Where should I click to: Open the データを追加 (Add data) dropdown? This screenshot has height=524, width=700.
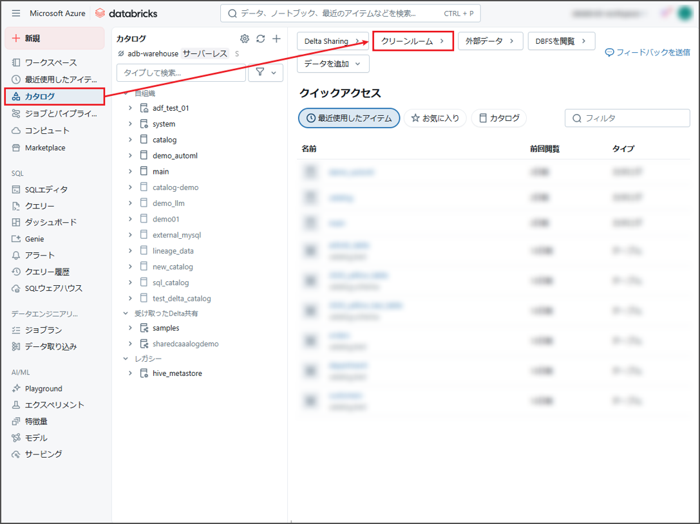click(333, 64)
